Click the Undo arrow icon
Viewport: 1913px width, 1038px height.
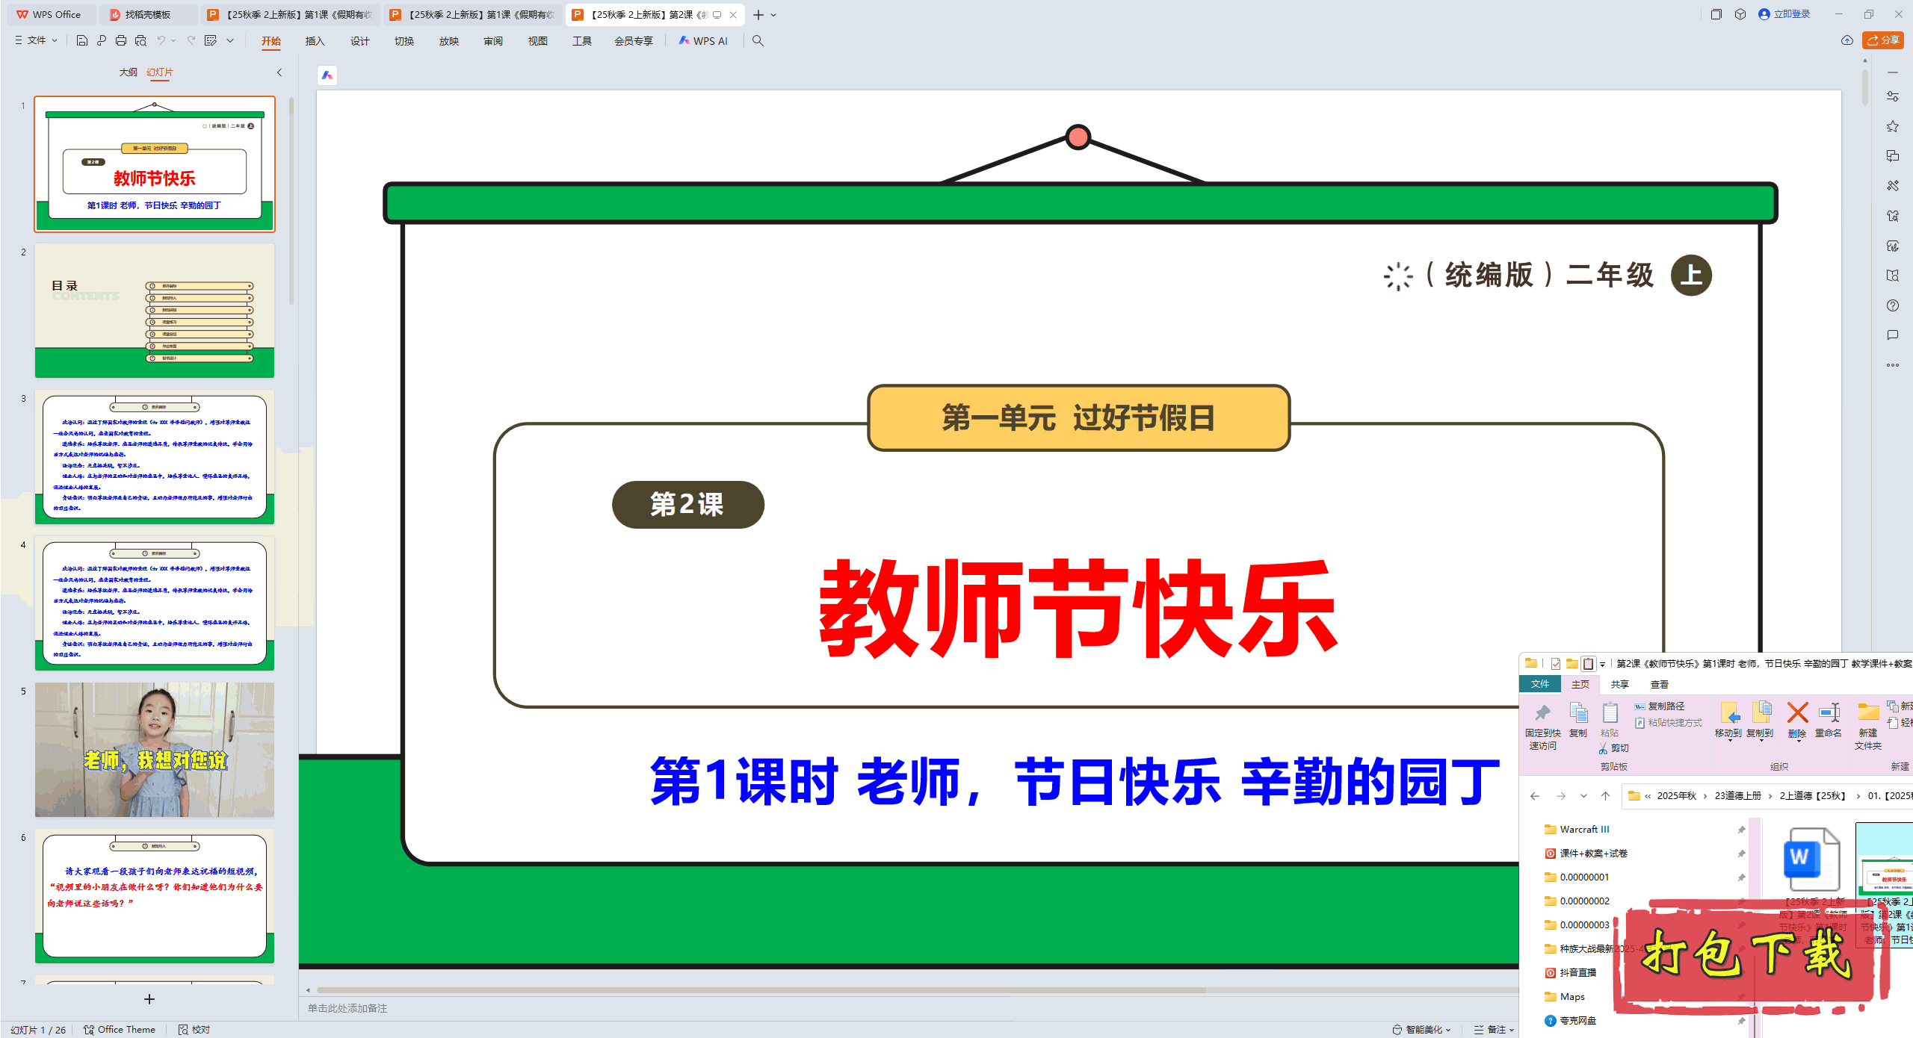[161, 41]
